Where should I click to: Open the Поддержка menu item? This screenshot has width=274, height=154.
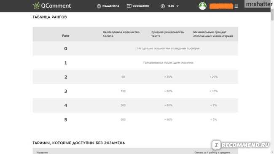(x=110, y=6)
